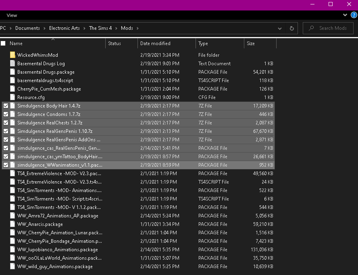This screenshot has width=358, height=275.
Task: Maximize the File Explorer window
Action: click(x=330, y=4)
